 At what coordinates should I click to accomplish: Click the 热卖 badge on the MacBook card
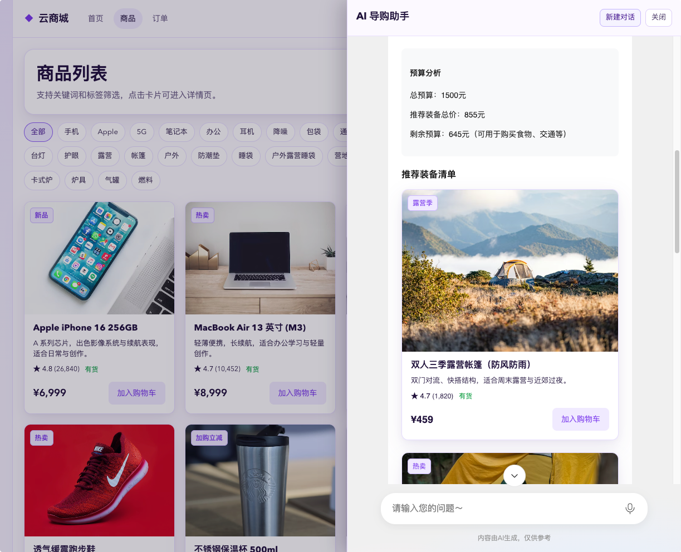203,215
